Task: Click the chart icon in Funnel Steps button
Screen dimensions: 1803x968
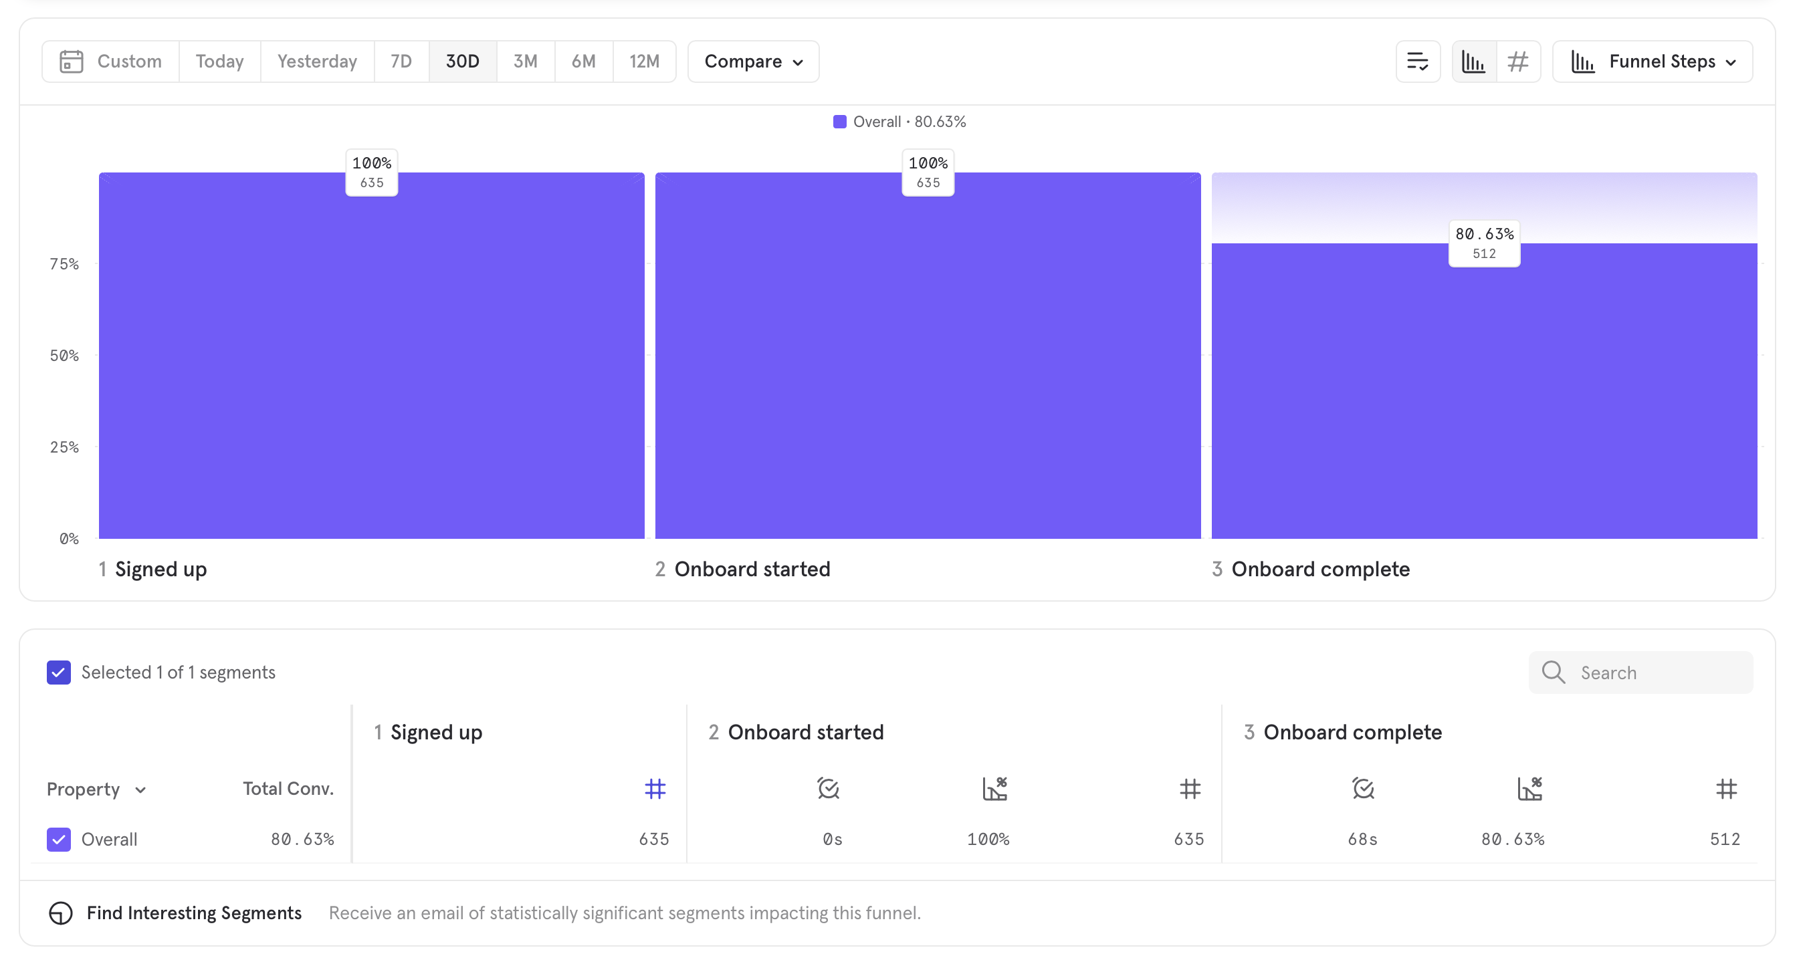Action: tap(1582, 62)
